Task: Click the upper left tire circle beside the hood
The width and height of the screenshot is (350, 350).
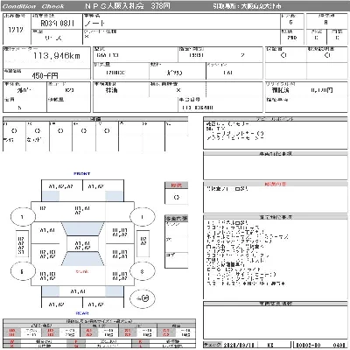Action: tap(23, 216)
